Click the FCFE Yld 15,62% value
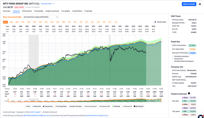This screenshot has height=118, width=204. coord(193,26)
